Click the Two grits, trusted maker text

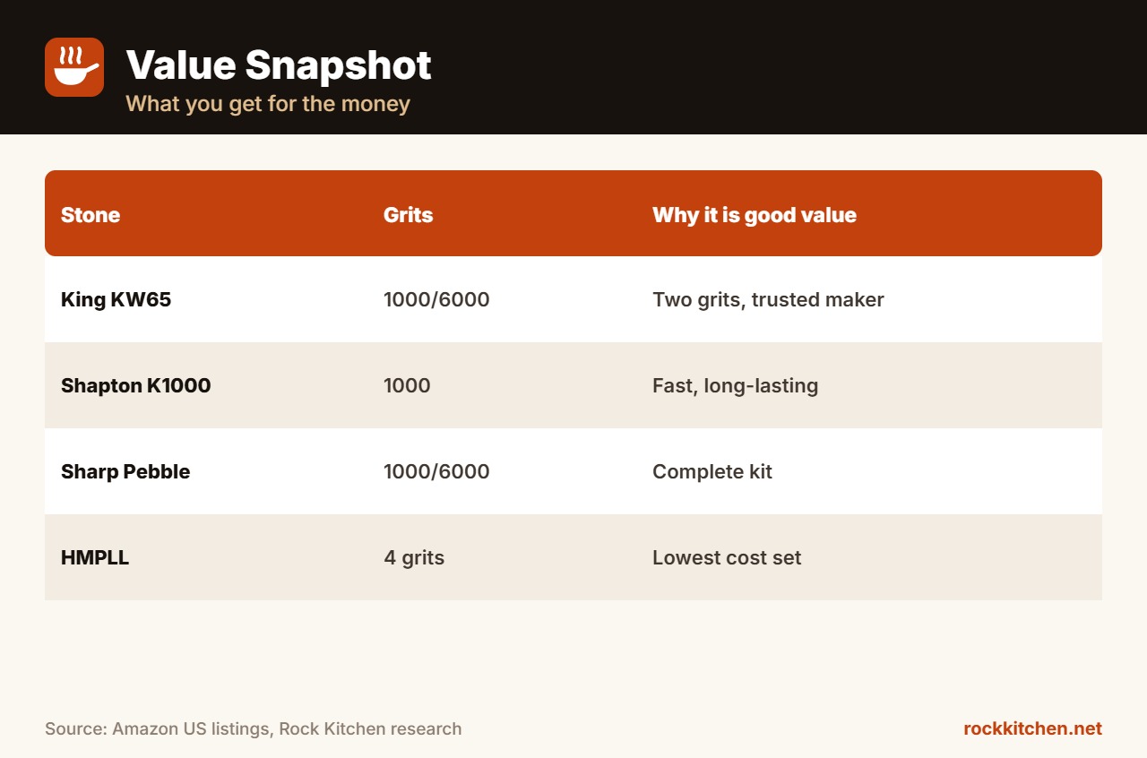click(768, 299)
